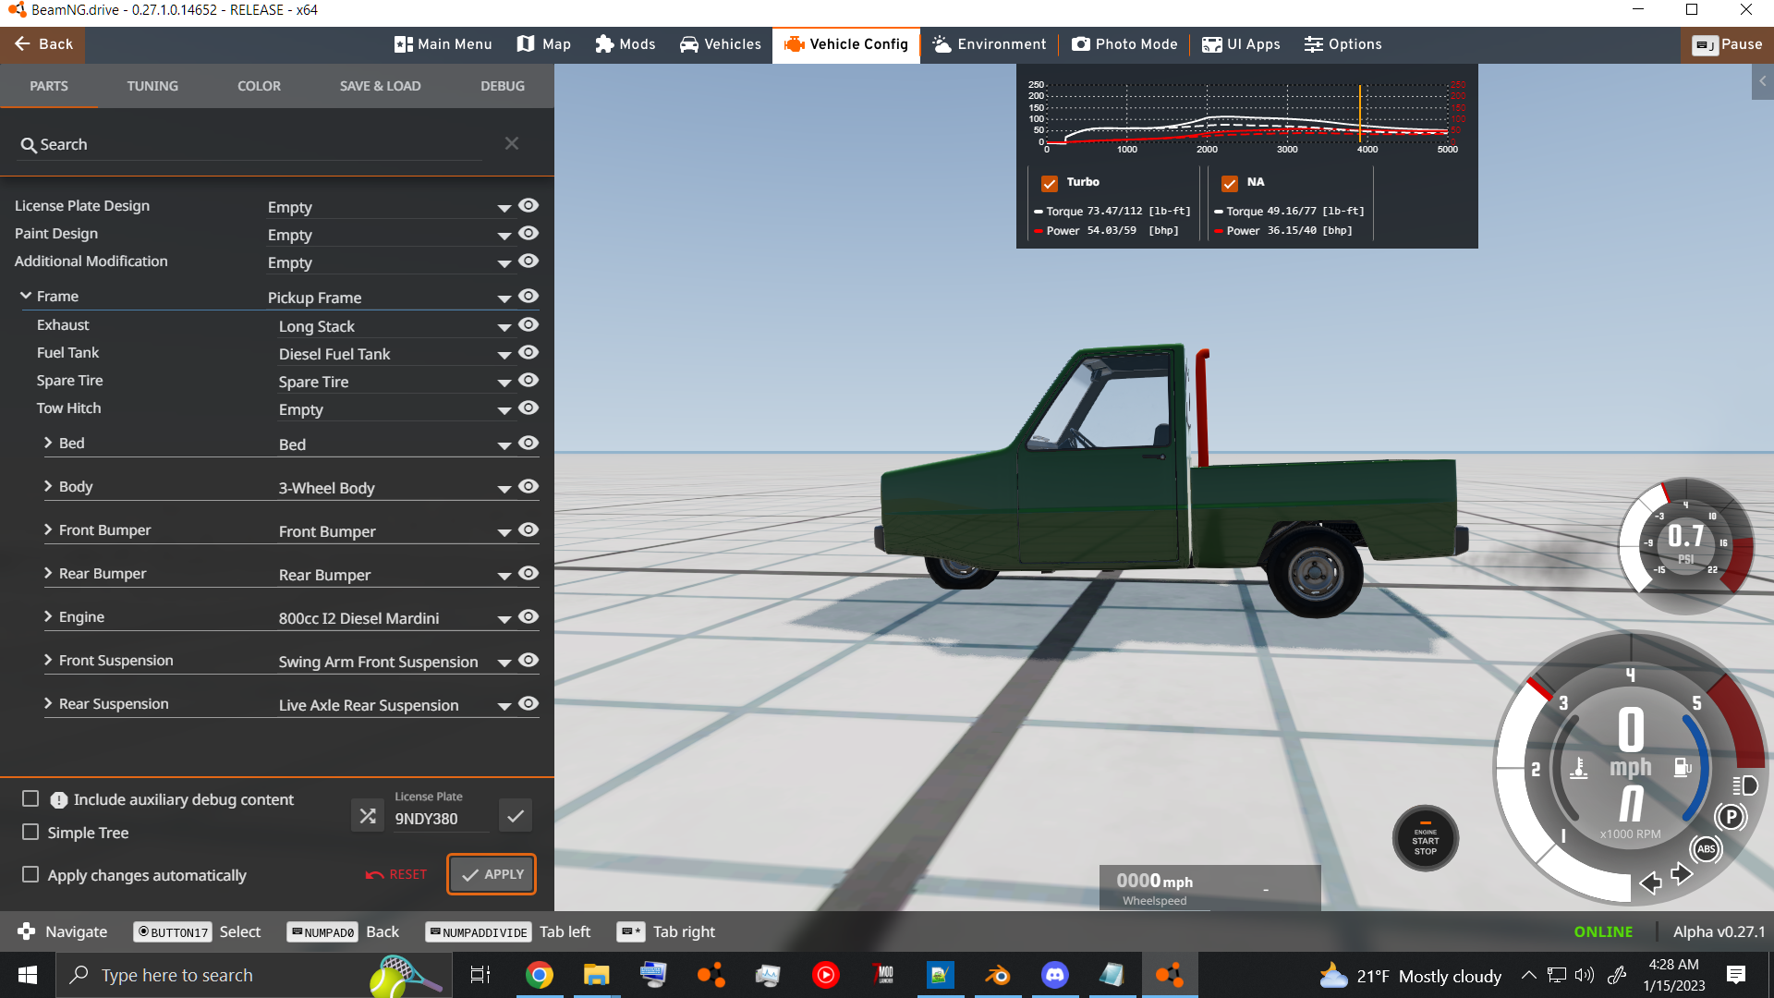Click the Pause button
Image resolution: width=1774 pixels, height=998 pixels.
(1727, 44)
